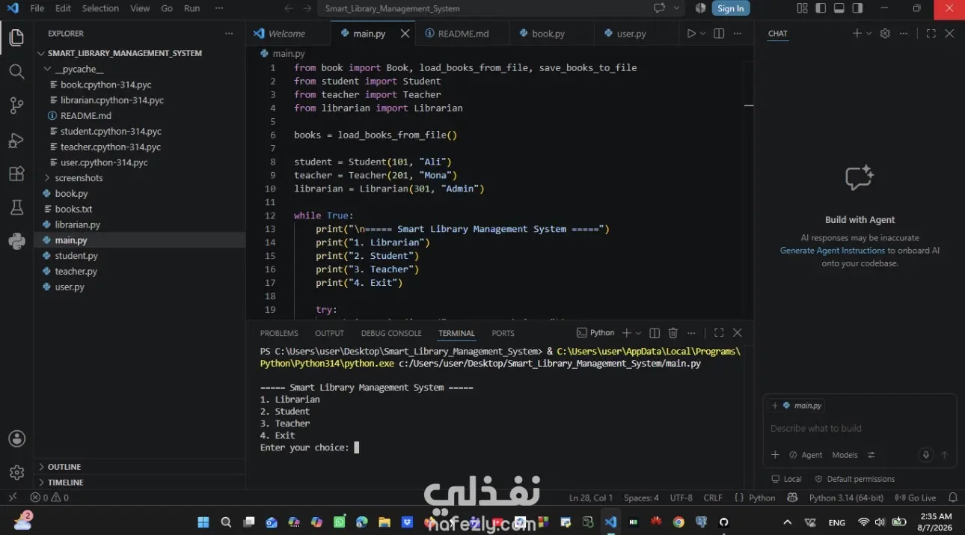Click the Describe what to build input
Image resolution: width=965 pixels, height=535 pixels.
860,429
